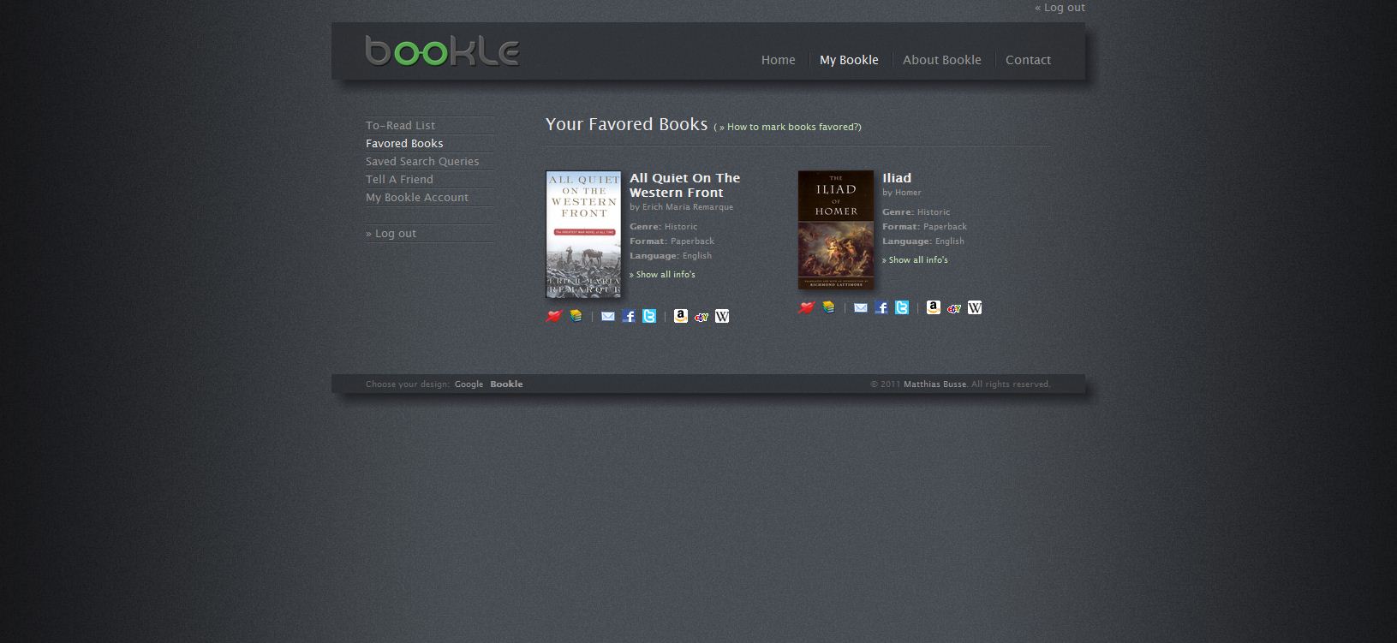Screen dimensions: 1397x643
Task: Open Wikipedia icon under Iliad book
Action: [x=975, y=307]
